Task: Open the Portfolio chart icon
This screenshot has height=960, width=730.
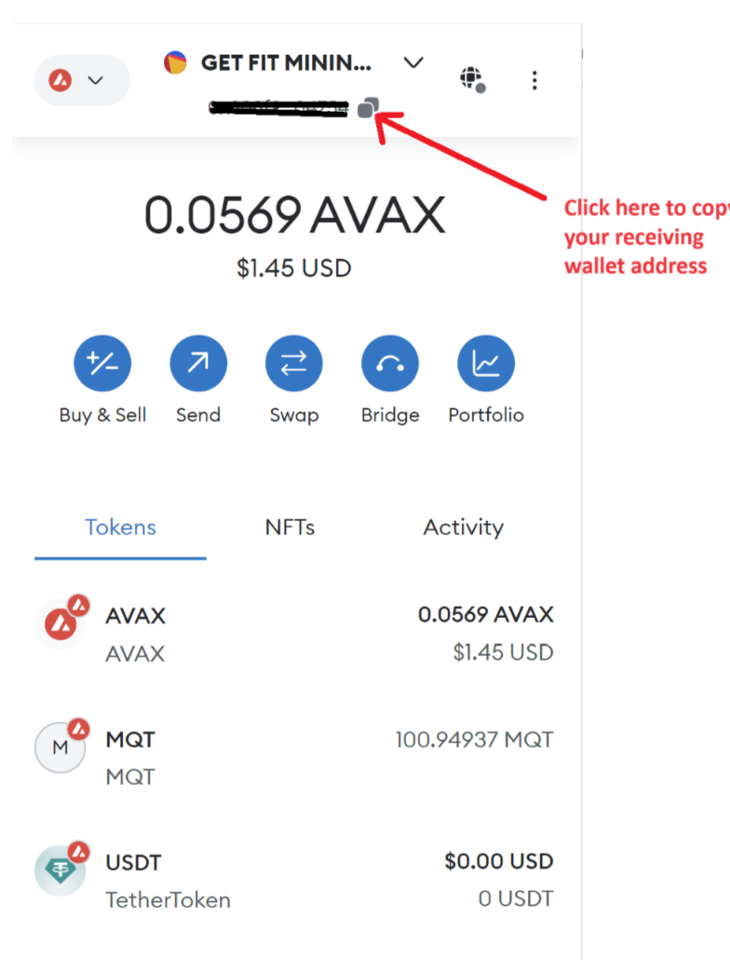Action: pyautogui.click(x=486, y=363)
